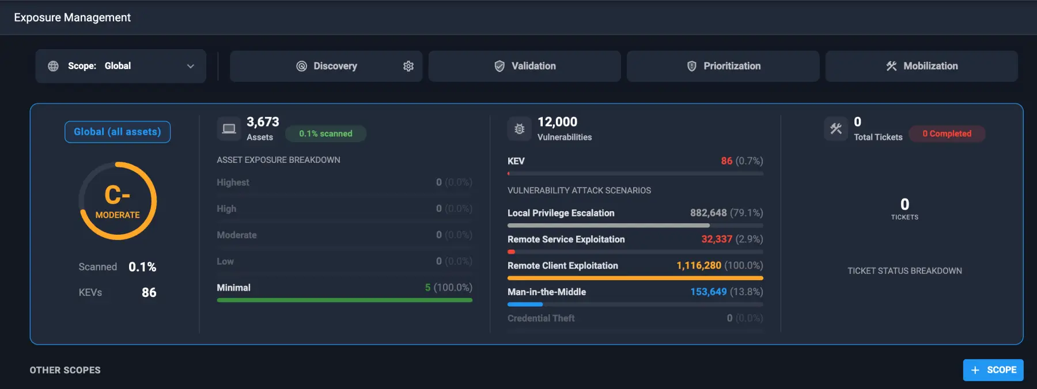The image size is (1037, 389).
Task: Click the Total Tickets tools icon
Action: pos(836,129)
